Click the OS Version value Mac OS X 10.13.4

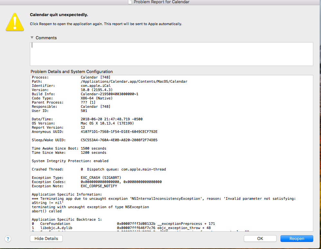coord(98,123)
